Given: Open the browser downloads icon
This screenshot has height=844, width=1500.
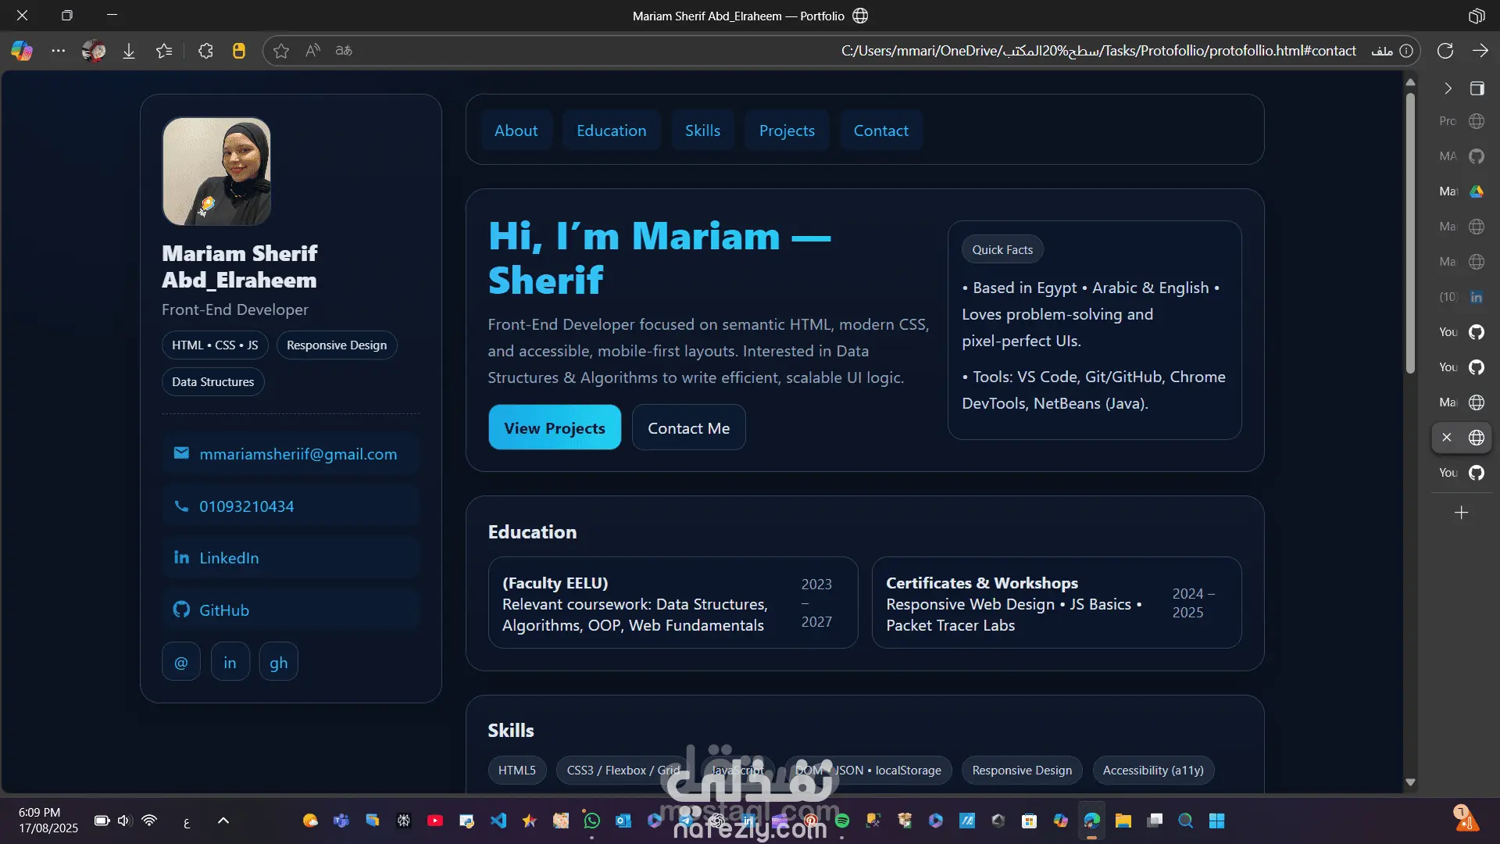Looking at the screenshot, I should click(x=129, y=51).
